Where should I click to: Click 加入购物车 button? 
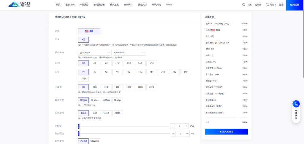[226, 132]
